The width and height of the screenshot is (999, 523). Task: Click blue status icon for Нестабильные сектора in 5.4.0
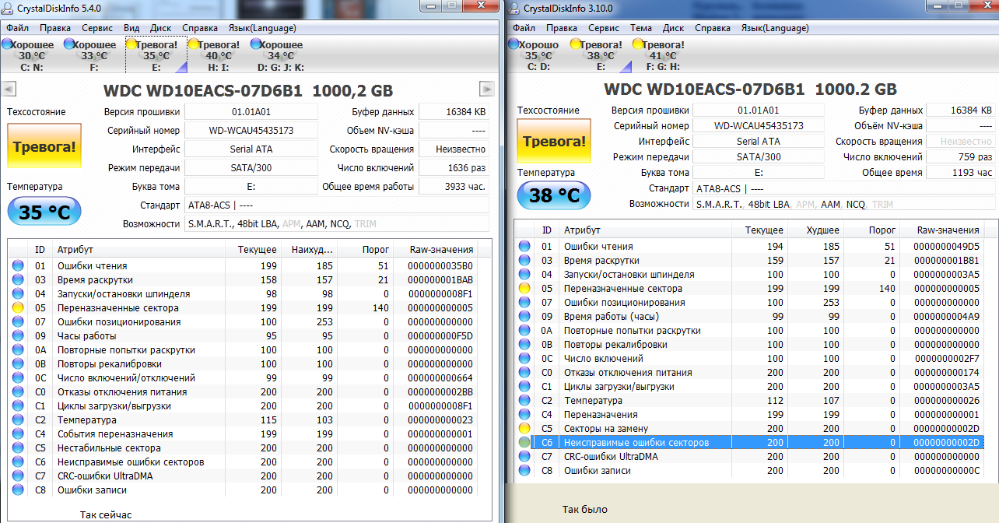coord(18,448)
